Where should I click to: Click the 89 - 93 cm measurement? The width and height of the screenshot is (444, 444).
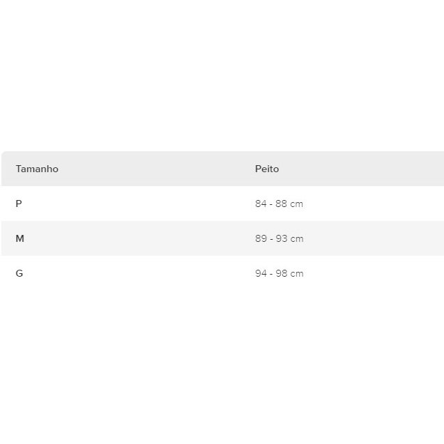(279, 238)
